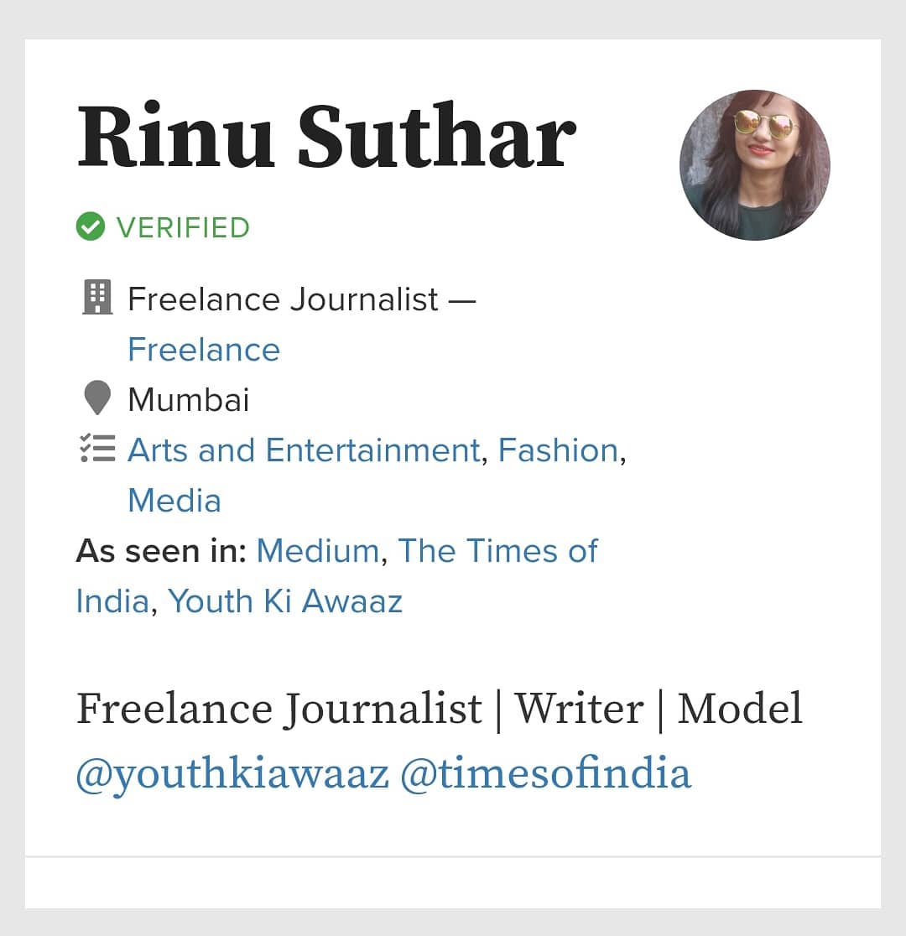906x936 pixels.
Task: Click the building icon beside Freelance Journalist
Action: pyautogui.click(x=97, y=298)
